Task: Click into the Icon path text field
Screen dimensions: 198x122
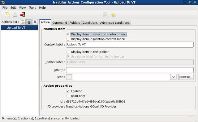Action: point(122,77)
